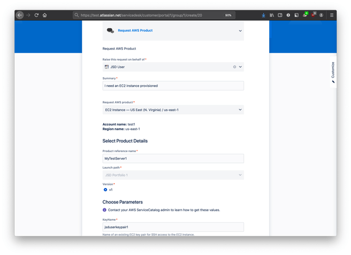This screenshot has height=255, width=351.
Task: Click the 90% zoom level indicator
Action: coord(228,15)
